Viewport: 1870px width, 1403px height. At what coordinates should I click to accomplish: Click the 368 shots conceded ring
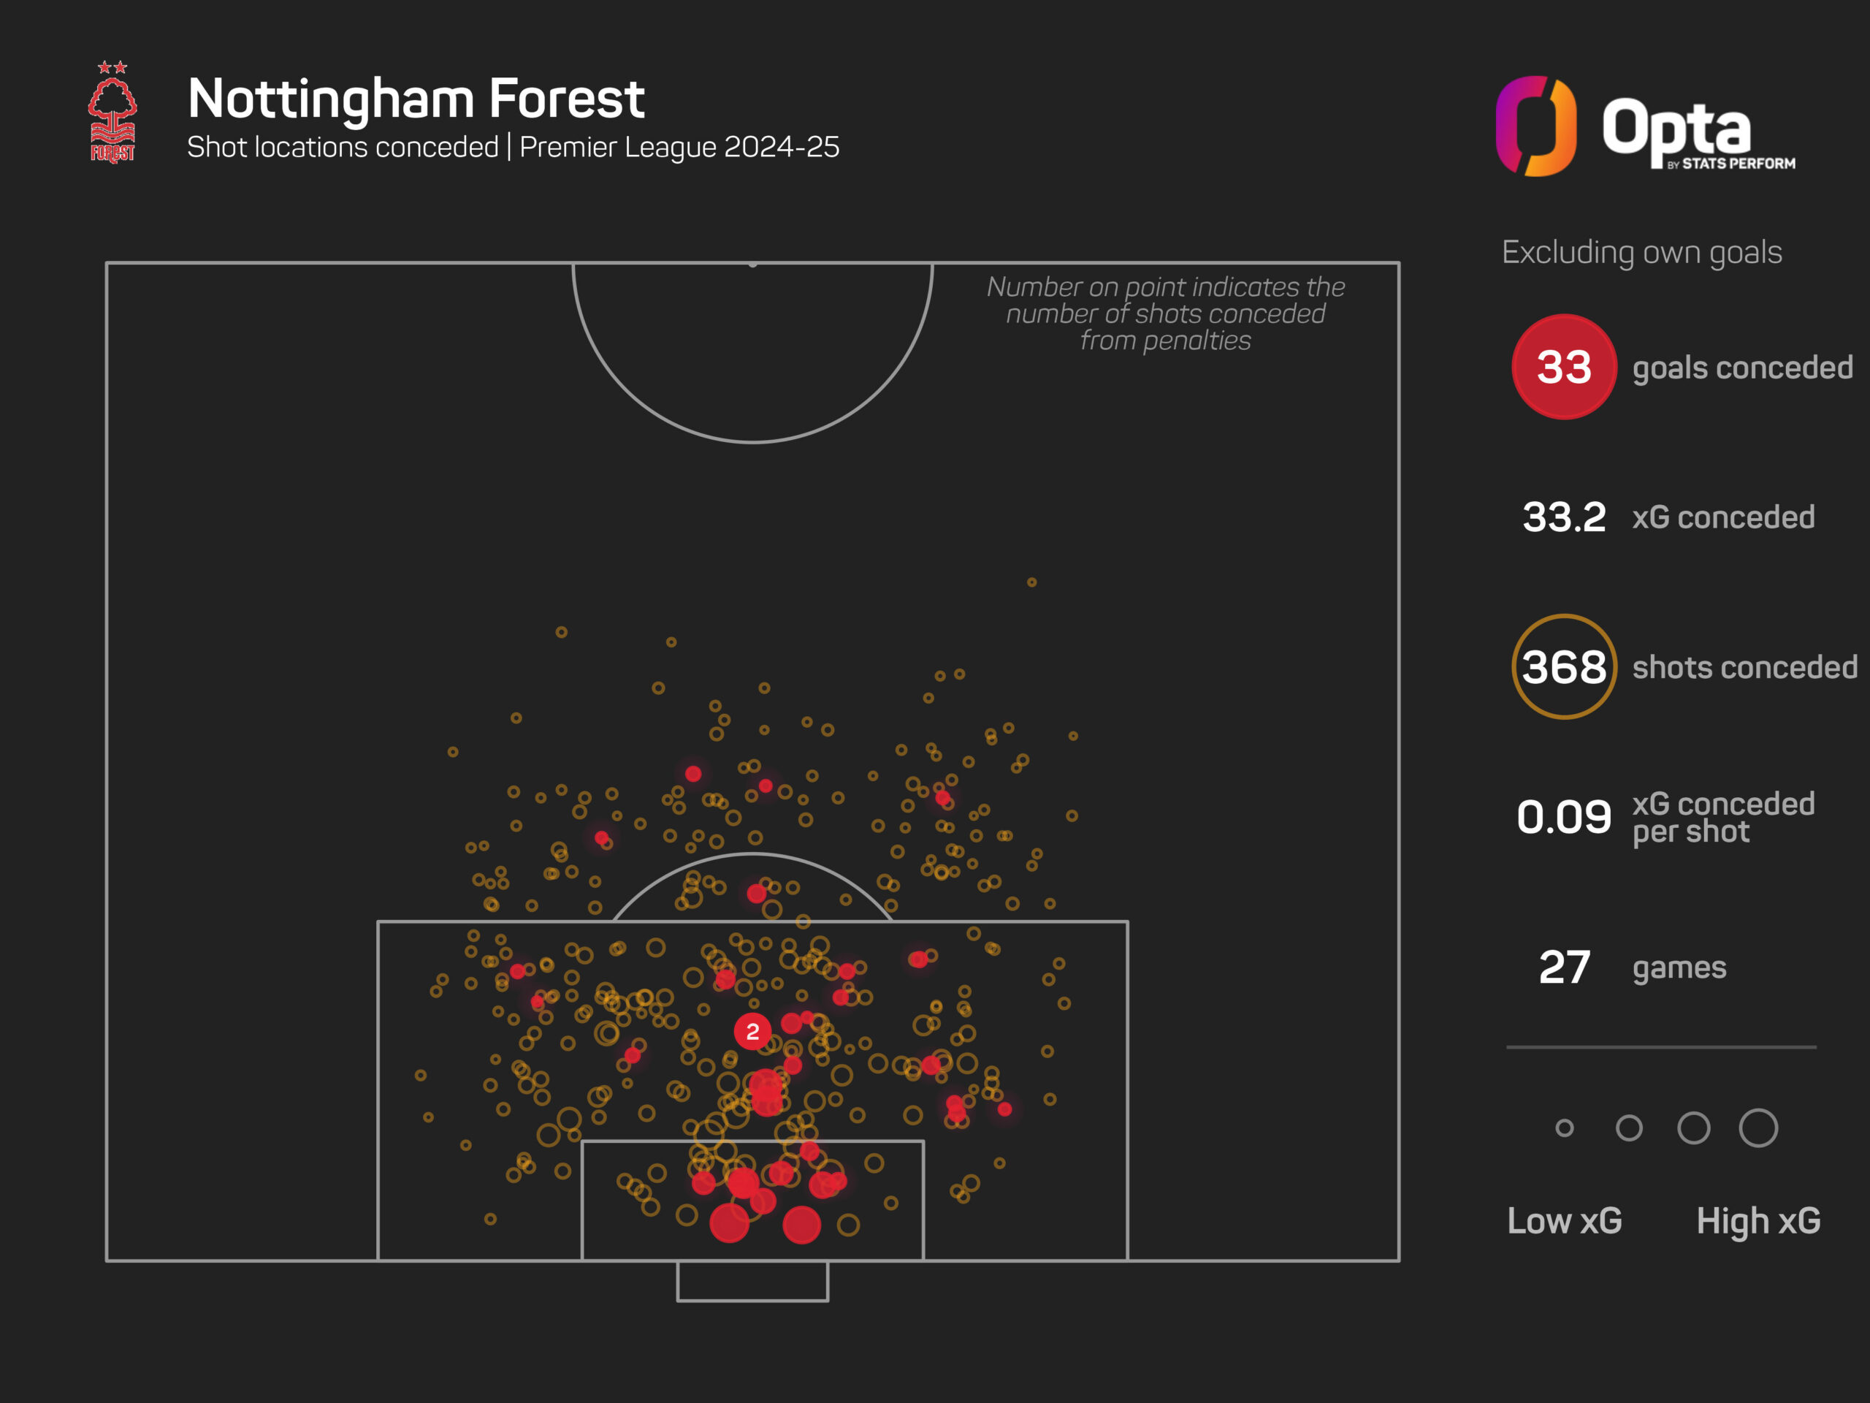1564,666
